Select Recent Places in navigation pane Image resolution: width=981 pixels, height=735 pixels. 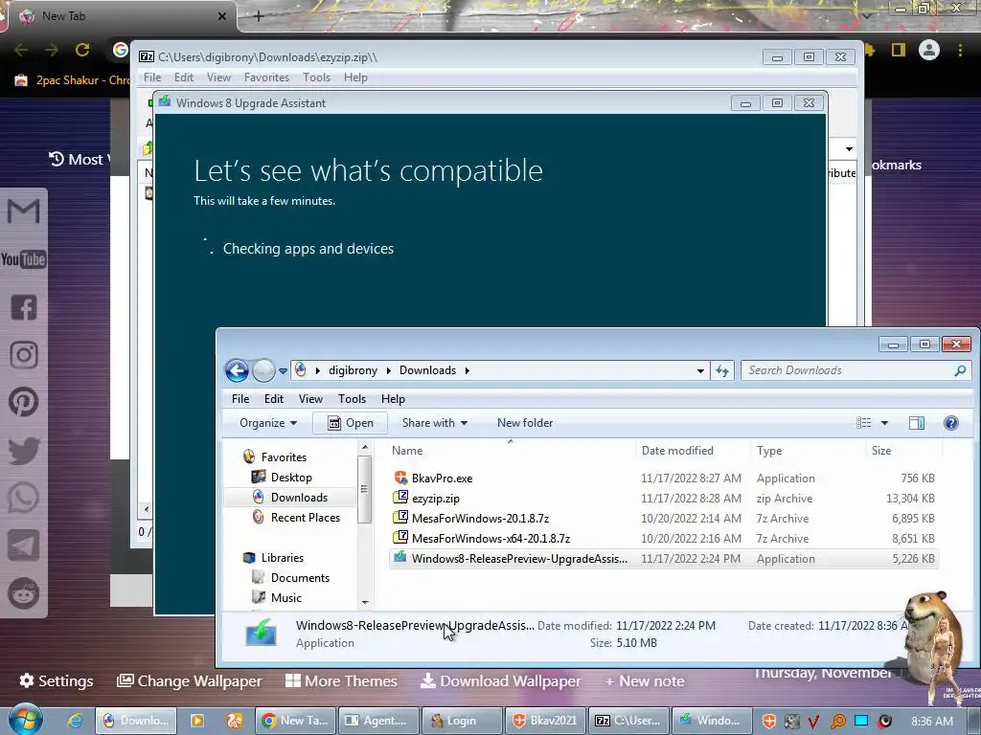[306, 518]
